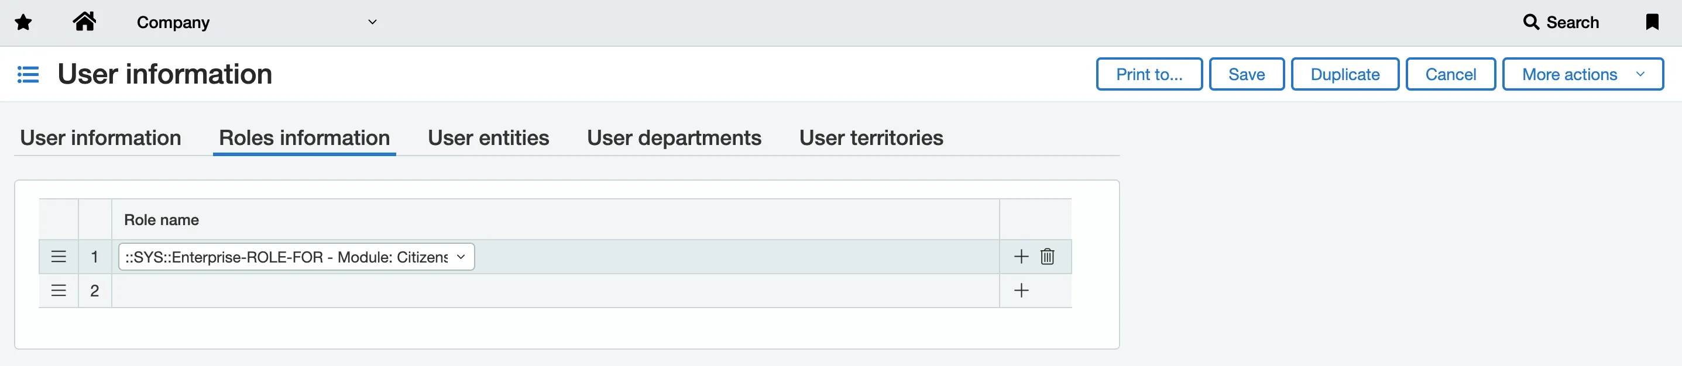Go to the home icon
1682x366 pixels.
pos(84,22)
